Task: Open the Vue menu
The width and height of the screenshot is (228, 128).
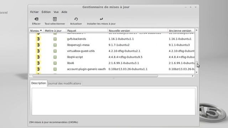Action: [56, 12]
